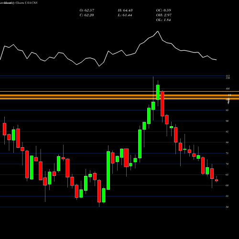
Task: Click the 70 price axis label
Action: [227, 164]
